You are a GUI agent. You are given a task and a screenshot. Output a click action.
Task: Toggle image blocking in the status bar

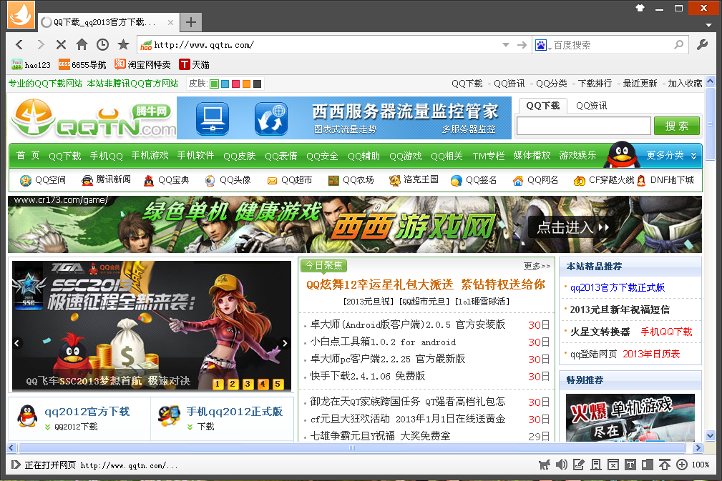[x=613, y=465]
